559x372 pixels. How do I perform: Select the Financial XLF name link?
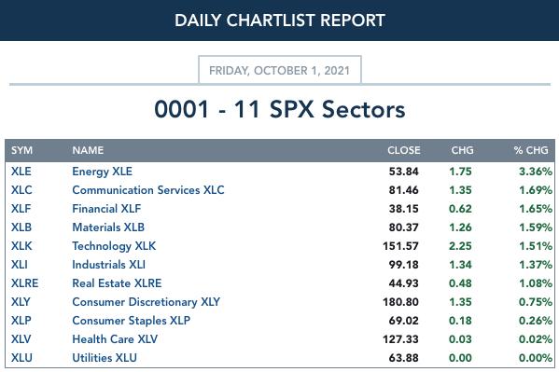click(x=106, y=209)
